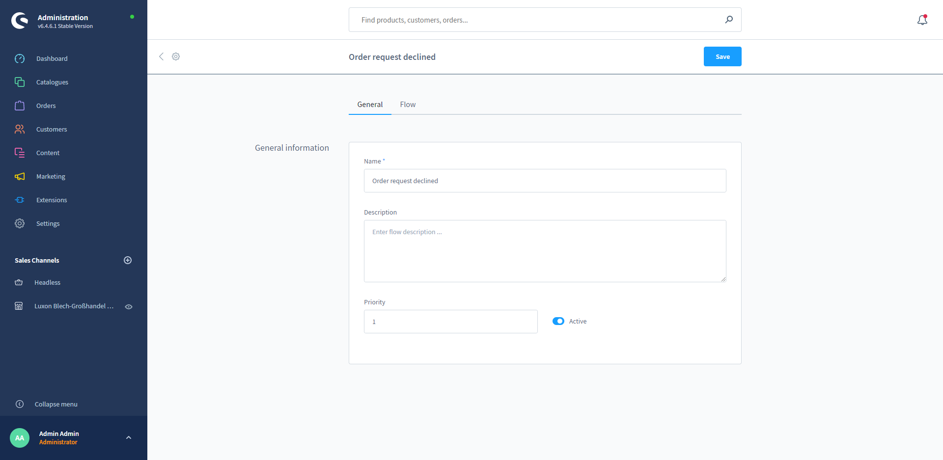Open the Dashboard icon in sidebar
The image size is (943, 460).
(20, 58)
